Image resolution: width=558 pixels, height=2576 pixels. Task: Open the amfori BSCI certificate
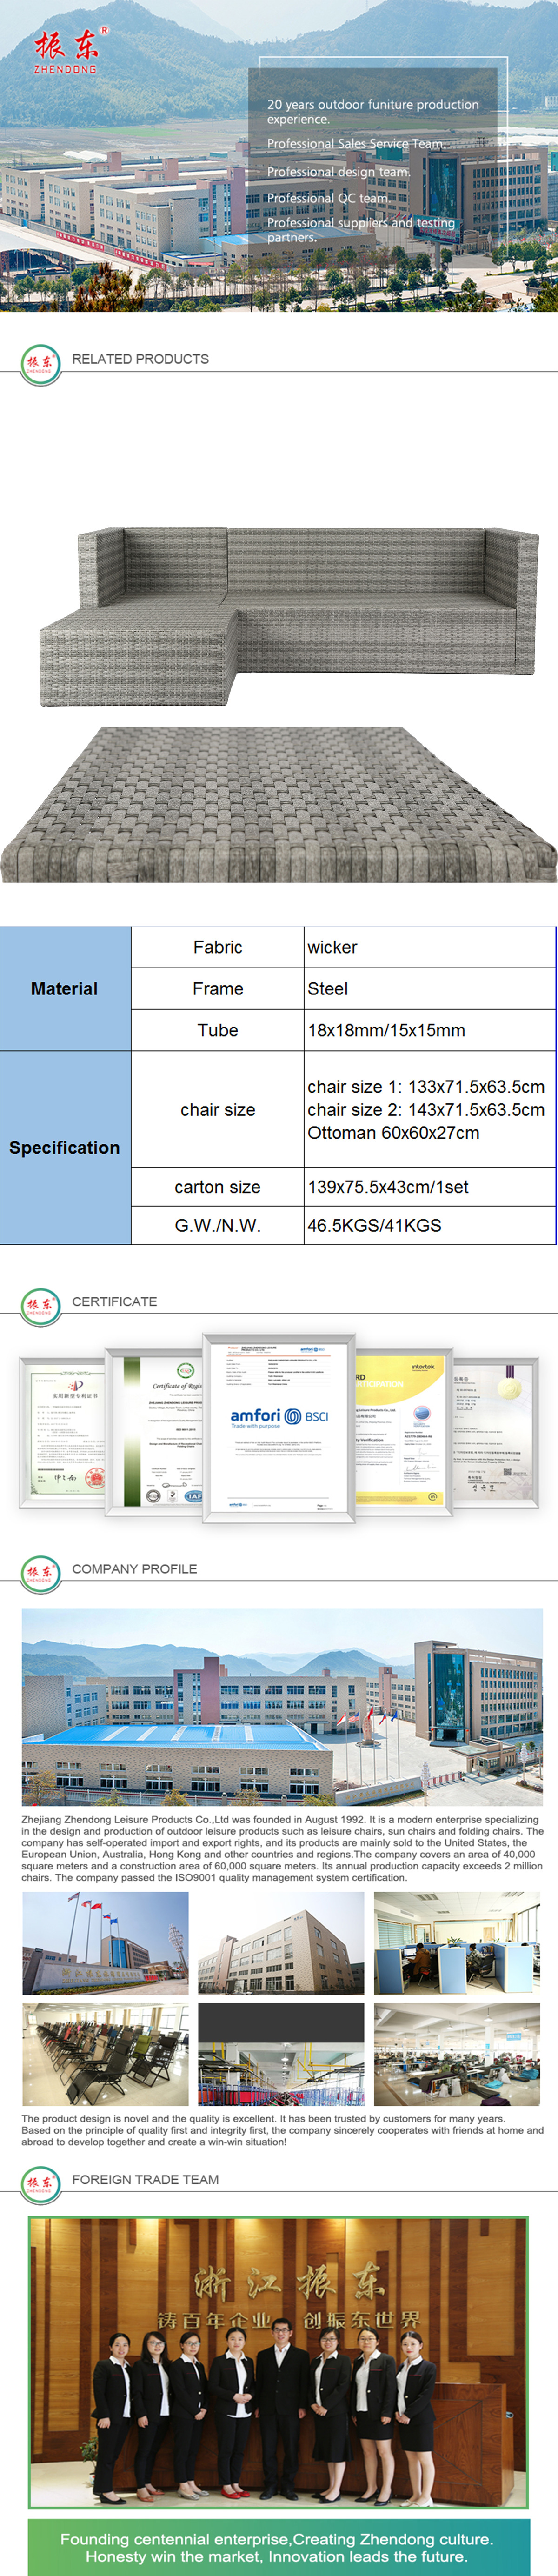pyautogui.click(x=279, y=1428)
